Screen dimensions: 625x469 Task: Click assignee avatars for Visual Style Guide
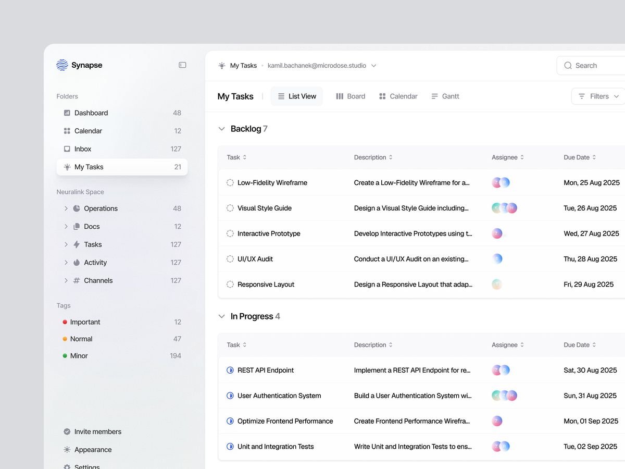coord(504,208)
